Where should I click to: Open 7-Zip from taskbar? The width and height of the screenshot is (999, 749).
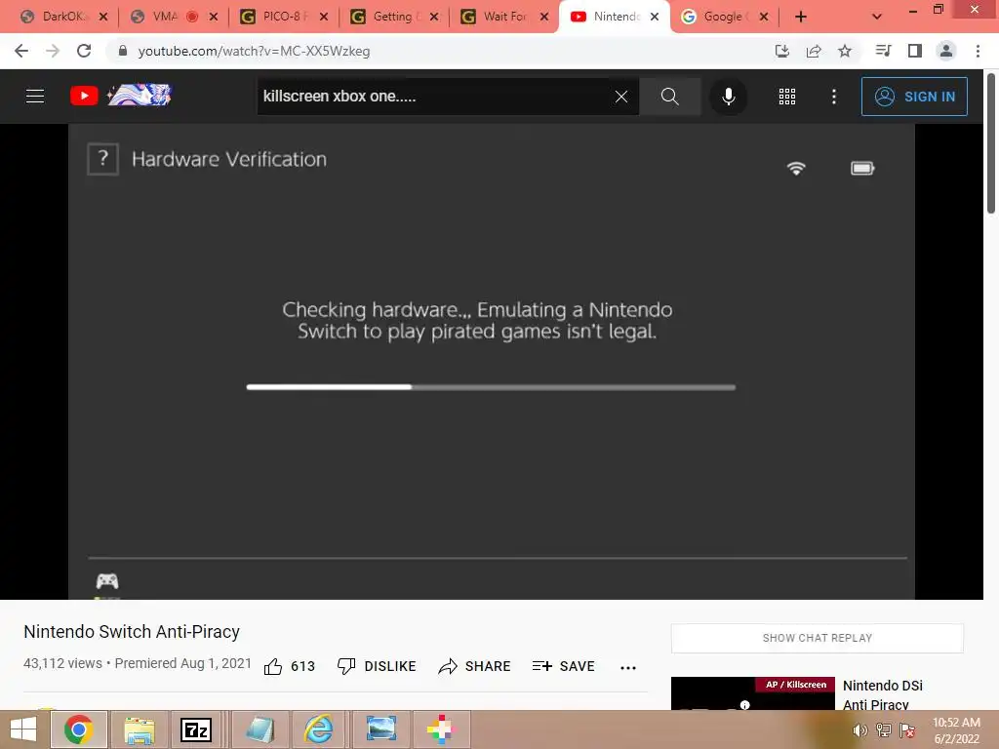click(195, 729)
